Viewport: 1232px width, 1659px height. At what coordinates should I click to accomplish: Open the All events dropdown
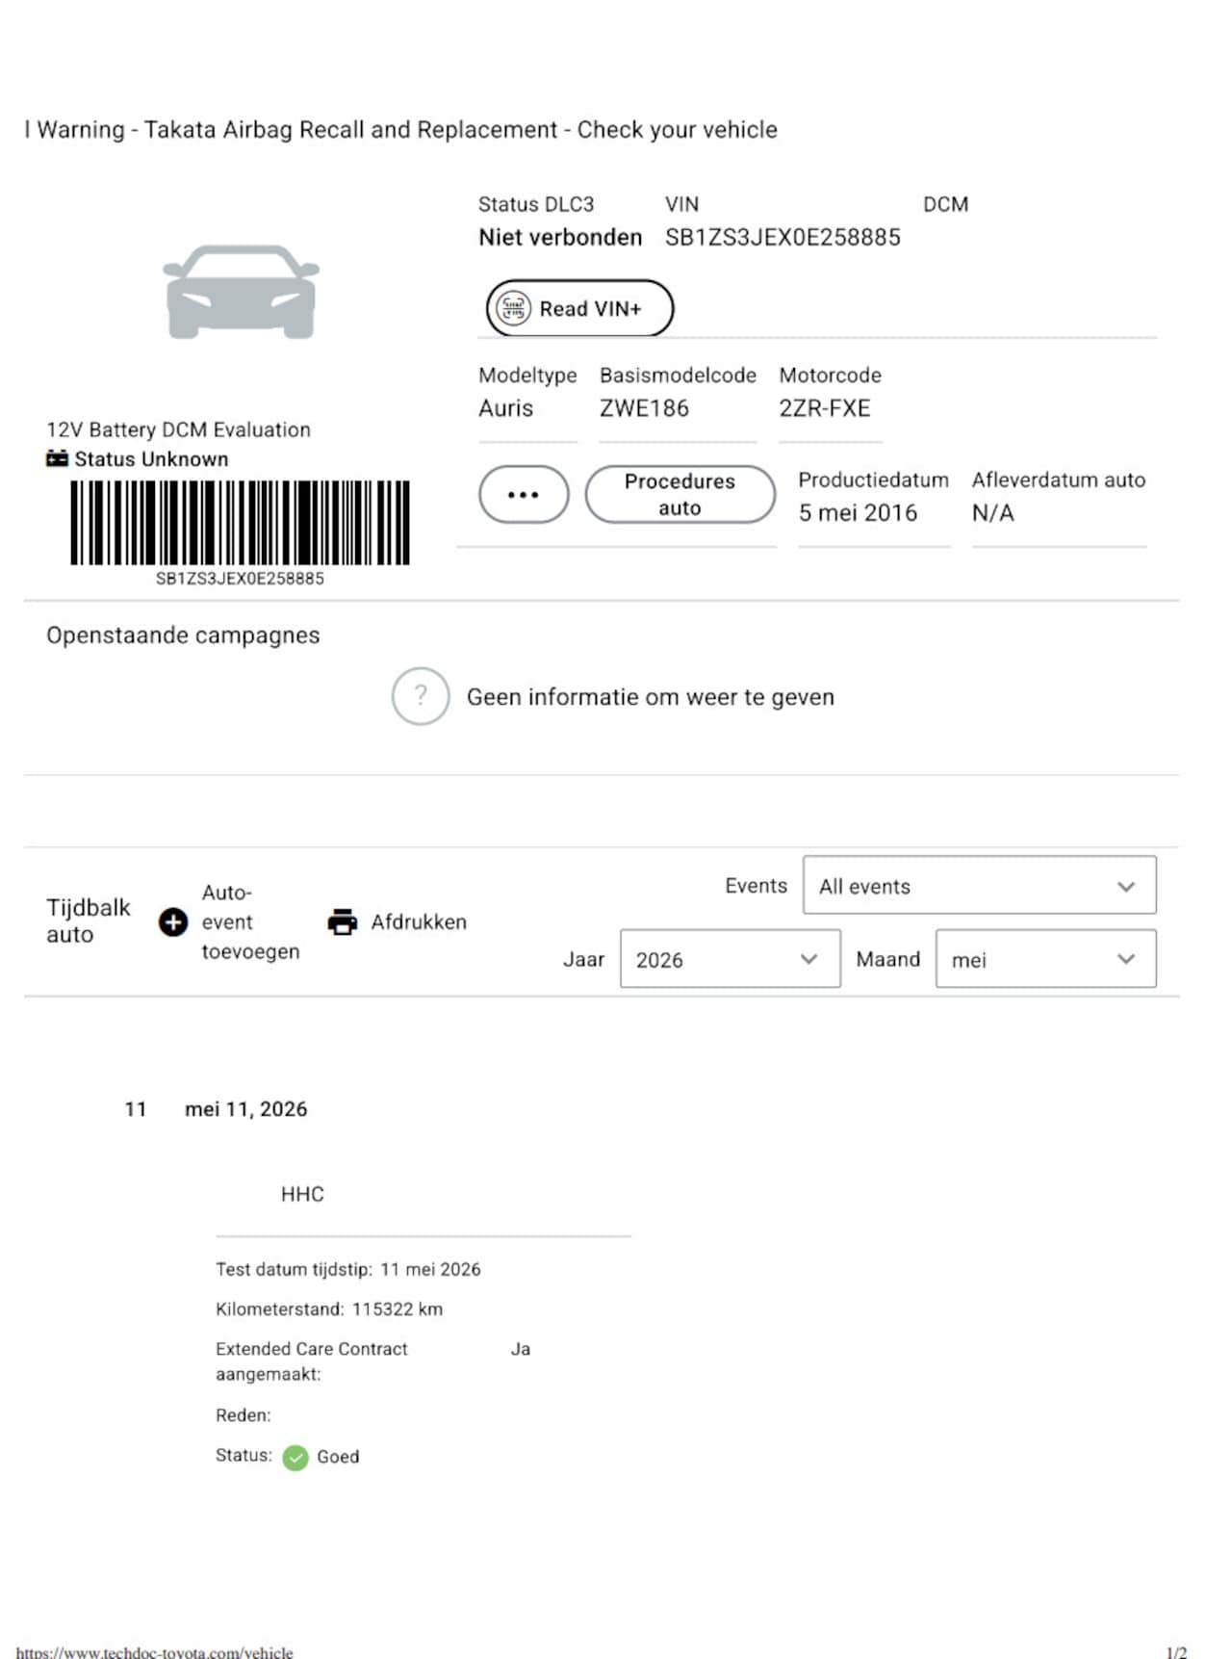[x=979, y=886]
